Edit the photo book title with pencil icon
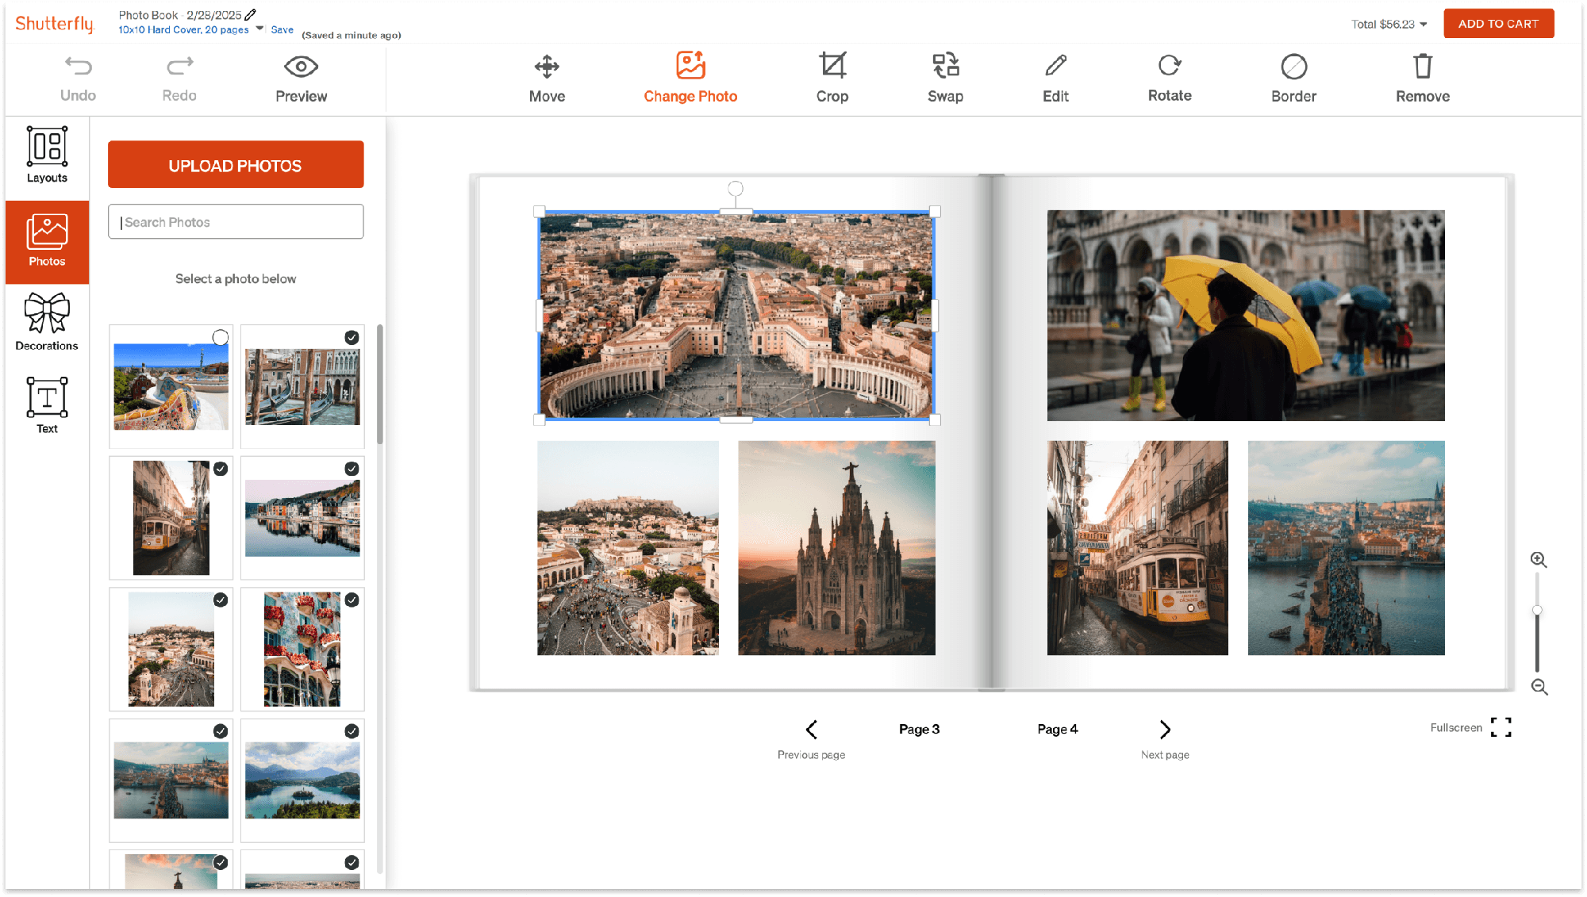1587x897 pixels. pos(251,14)
